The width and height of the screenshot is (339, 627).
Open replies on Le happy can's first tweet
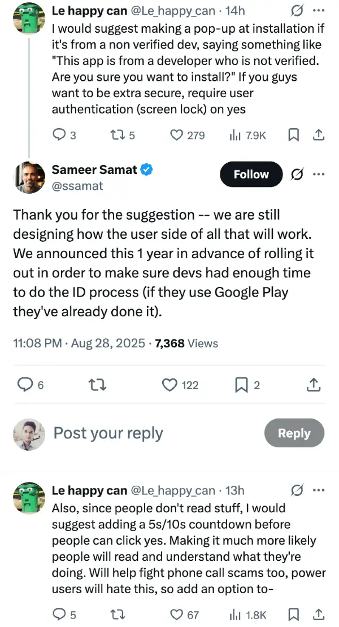coord(64,135)
